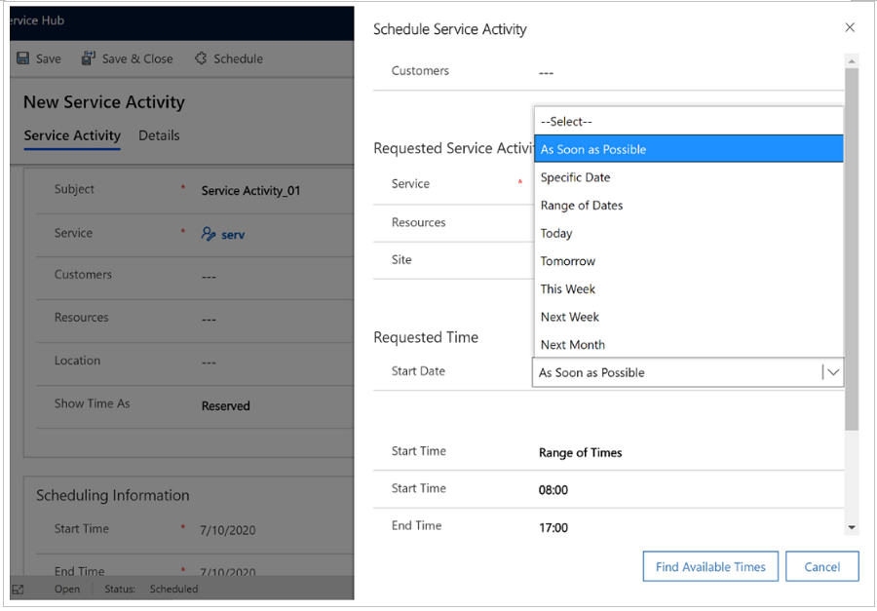Click the scrollbar down arrow
The width and height of the screenshot is (877, 611).
click(x=852, y=527)
